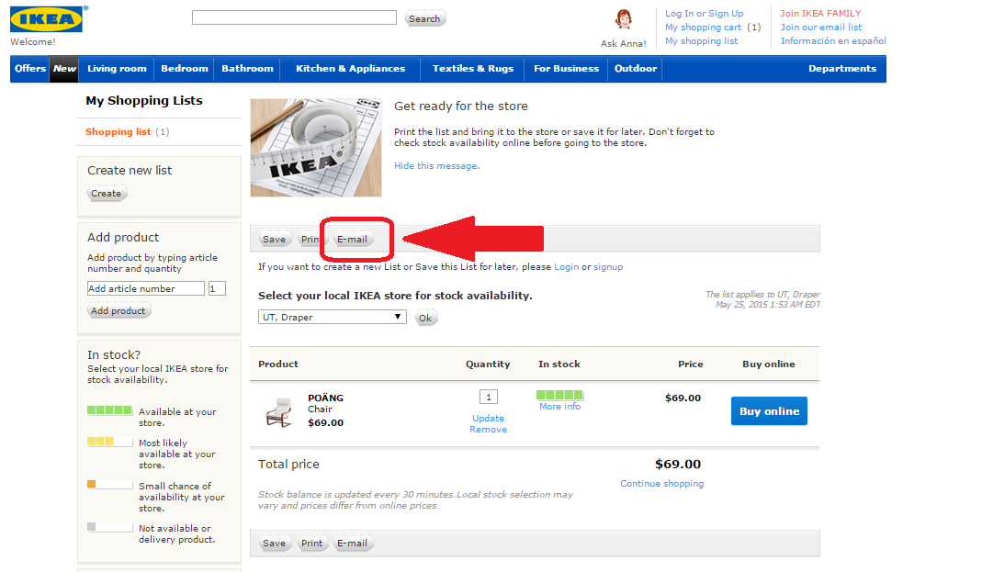
Task: Open the store selection dropdown
Action: click(x=333, y=317)
